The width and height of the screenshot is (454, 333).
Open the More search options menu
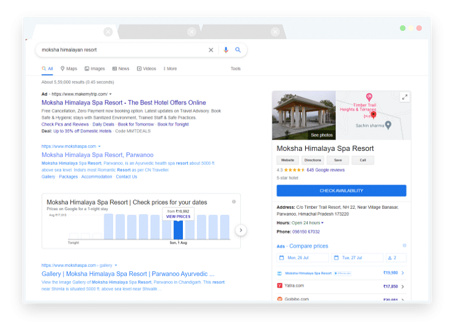170,69
